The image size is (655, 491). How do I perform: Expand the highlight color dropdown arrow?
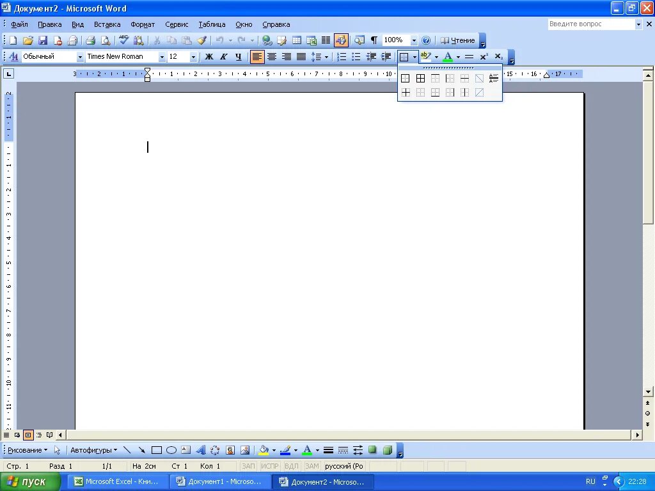coord(436,57)
